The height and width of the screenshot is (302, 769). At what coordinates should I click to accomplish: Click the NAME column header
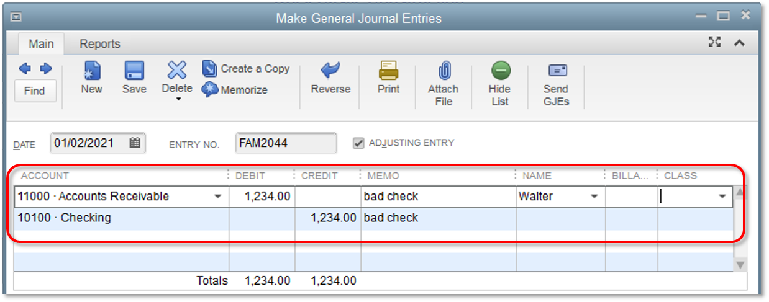537,176
